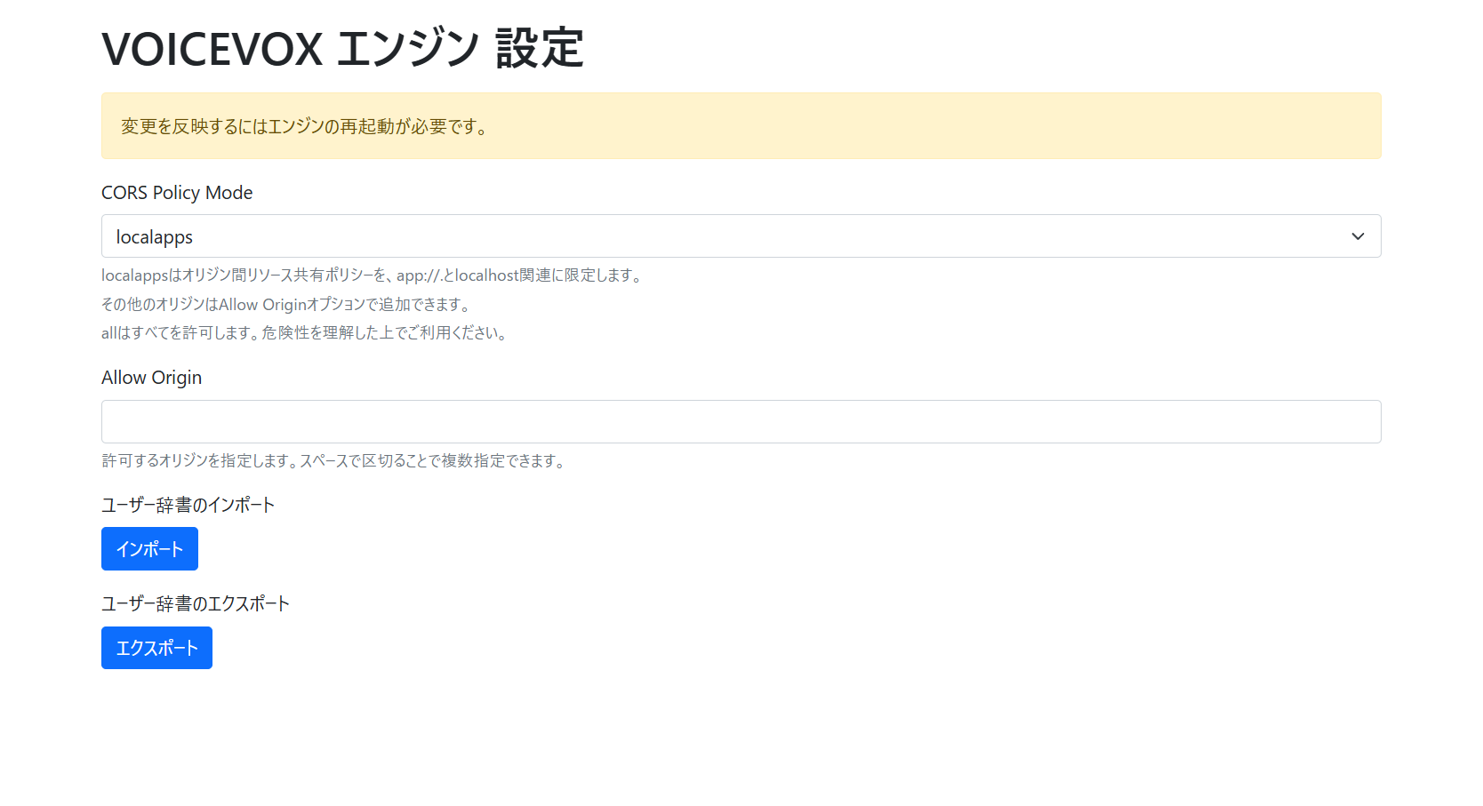Click the Allow Origin input field

tap(741, 421)
